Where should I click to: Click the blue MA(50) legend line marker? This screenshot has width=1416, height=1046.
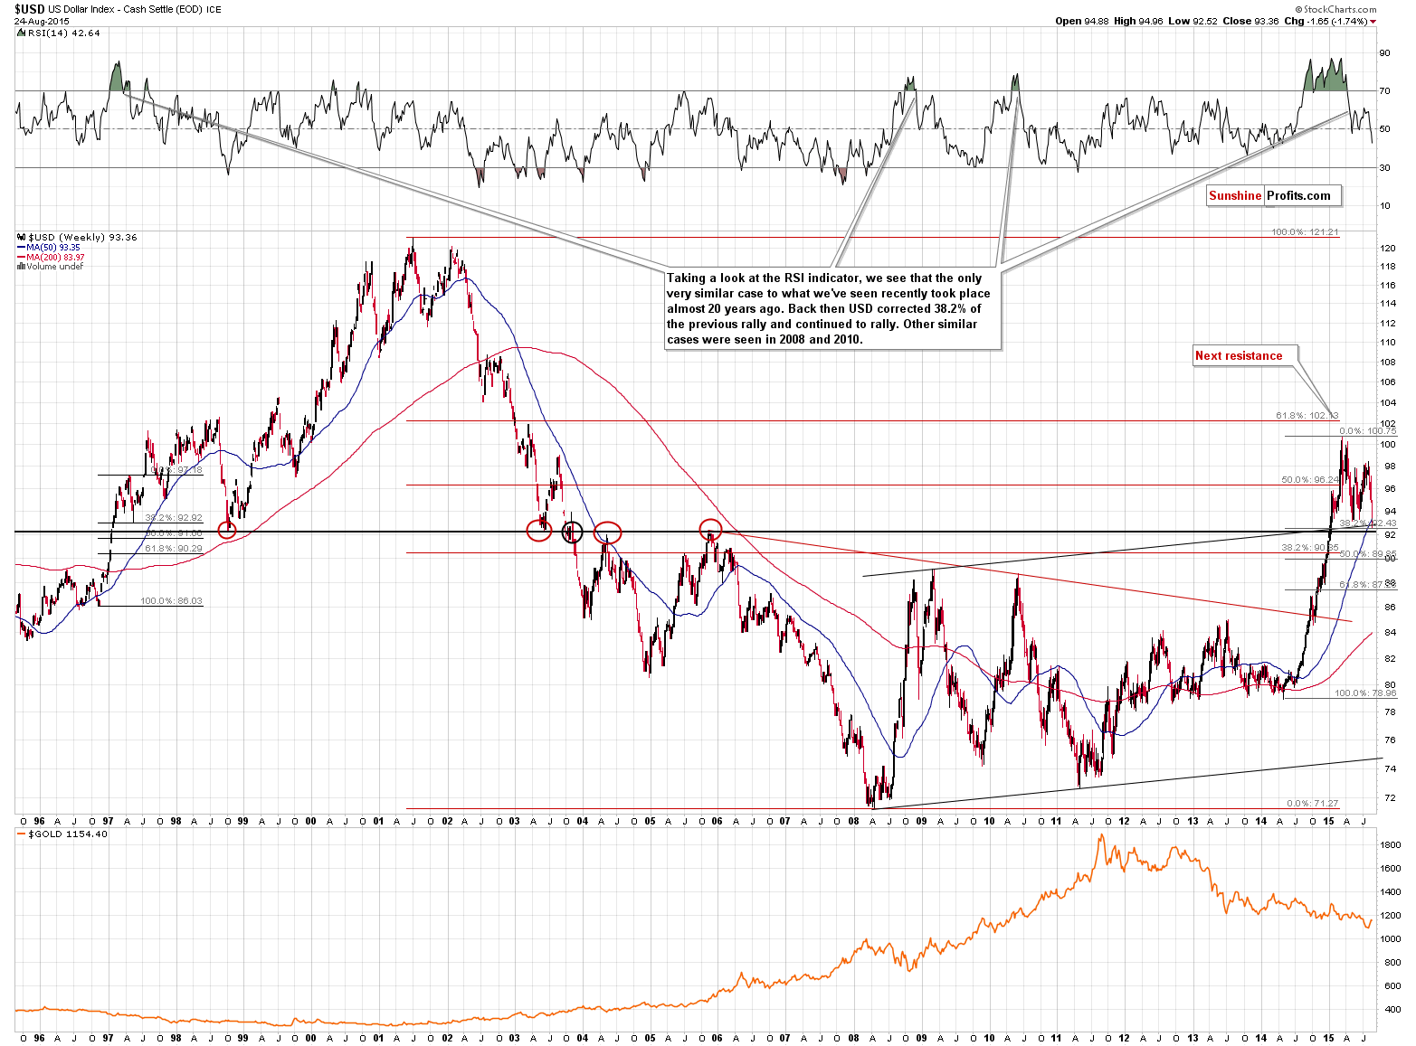(22, 248)
